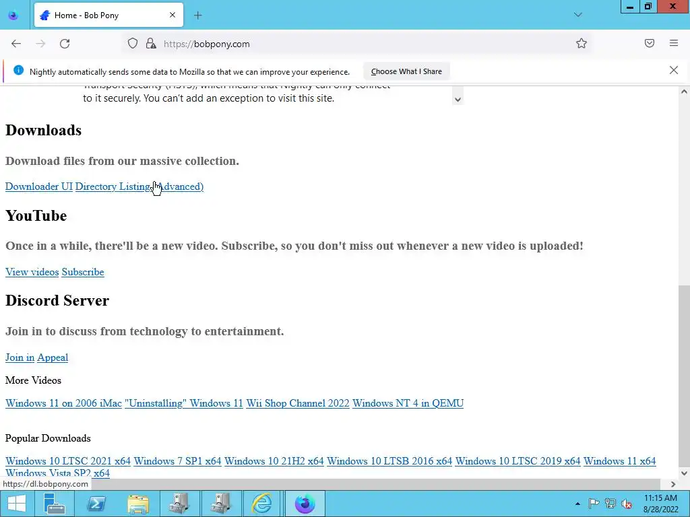Switch to Firefox Nightly taskbar icon
Screen dimensions: 690x517
coord(305,504)
